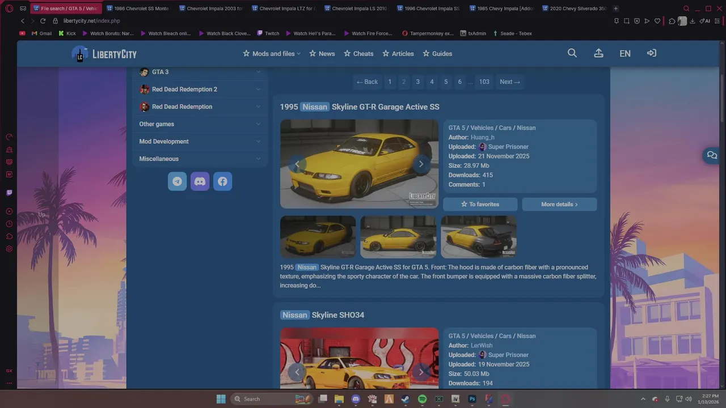This screenshot has width=726, height=408.
Task: Open Opera GX menu logo
Action: (x=9, y=8)
